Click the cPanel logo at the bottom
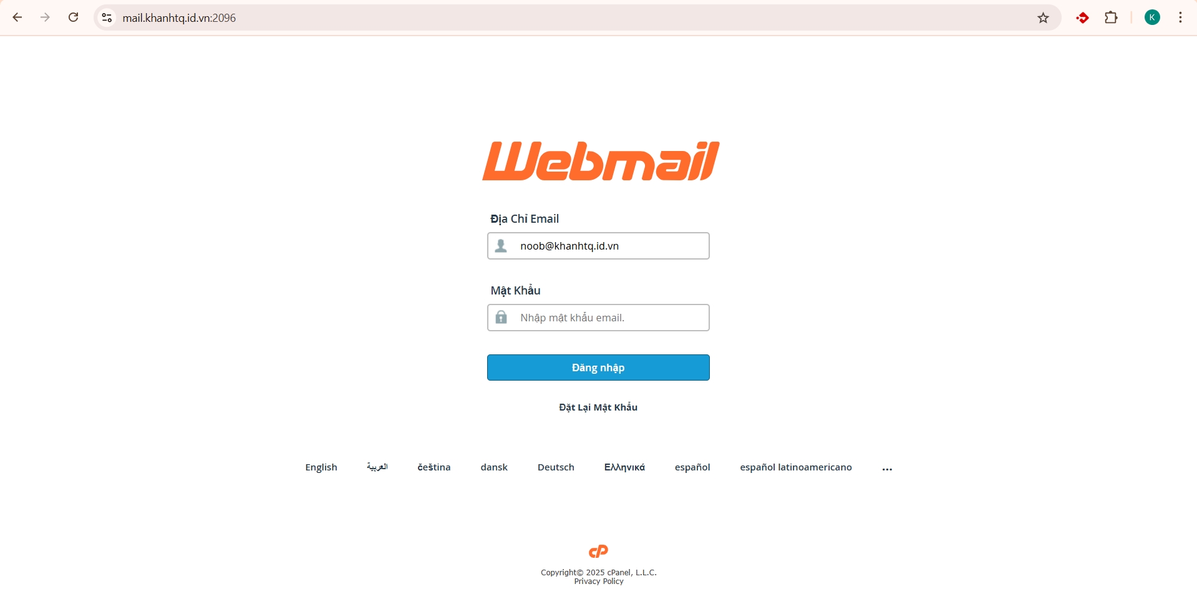1197x589 pixels. pyautogui.click(x=598, y=551)
